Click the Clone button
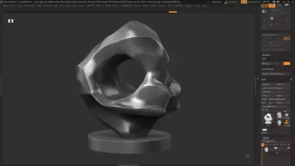 [x=264, y=99]
